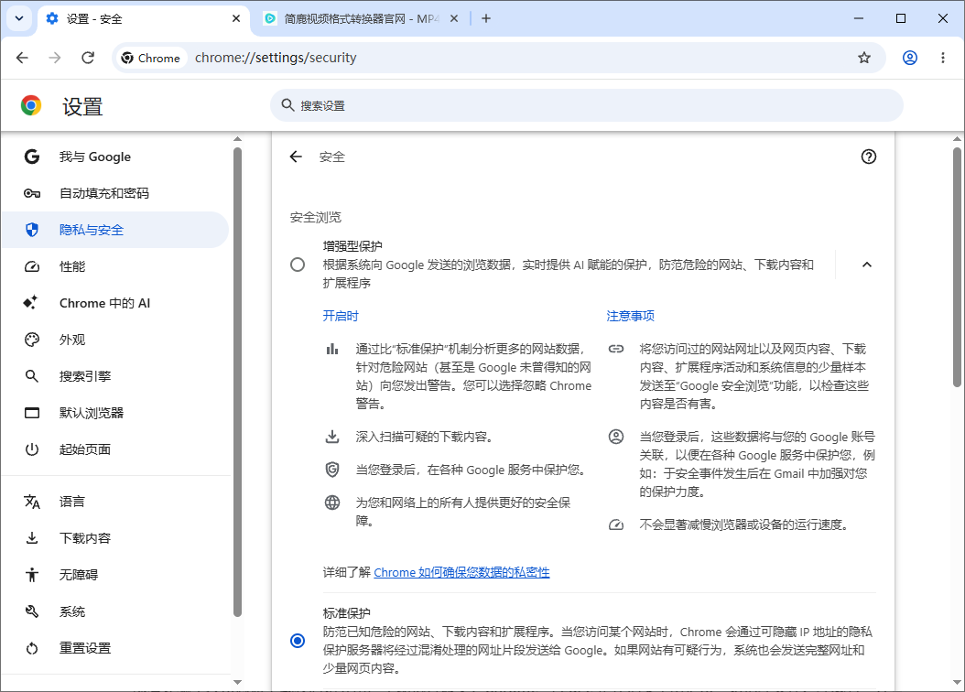Select the 增强型保护 radio button
Image resolution: width=965 pixels, height=692 pixels.
[x=298, y=265]
